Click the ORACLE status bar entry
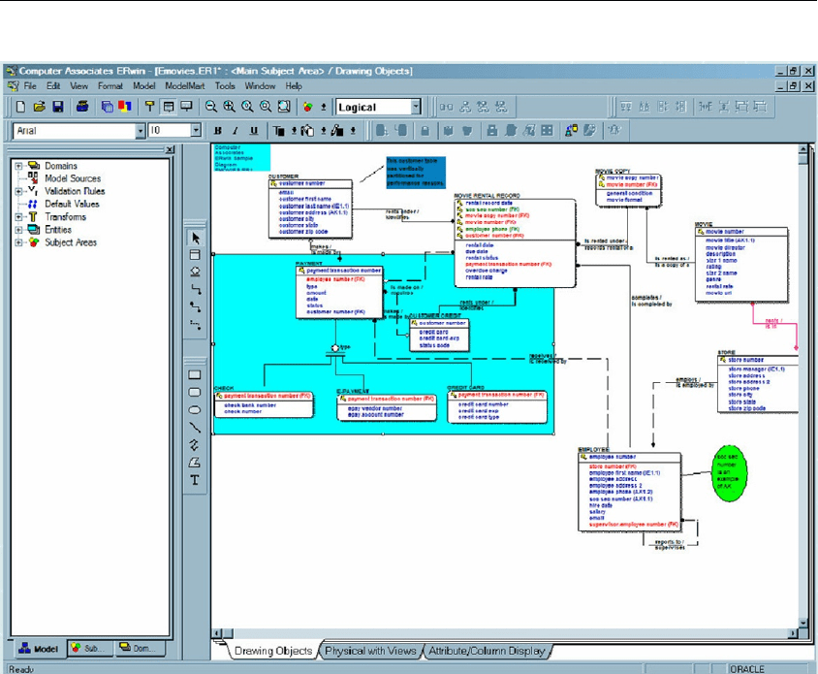 [x=746, y=669]
